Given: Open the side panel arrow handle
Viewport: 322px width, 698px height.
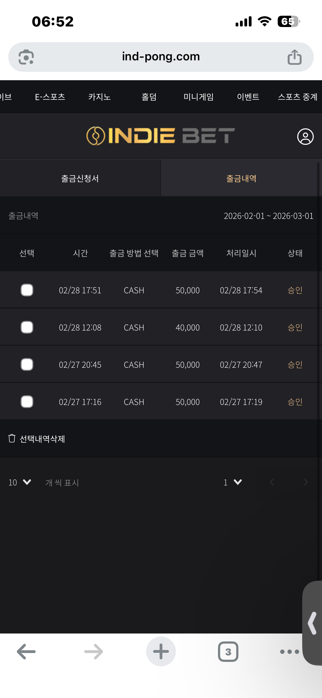Looking at the screenshot, I should coord(313,623).
